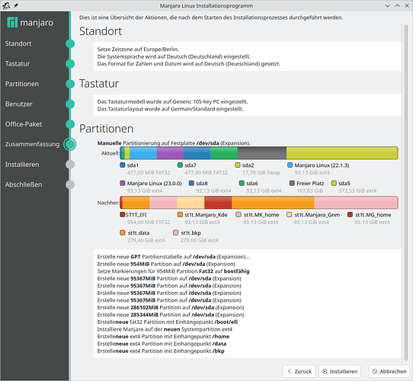This screenshot has height=381, width=413.
Task: Click the Tastatur heading in summary
Action: coord(99,84)
